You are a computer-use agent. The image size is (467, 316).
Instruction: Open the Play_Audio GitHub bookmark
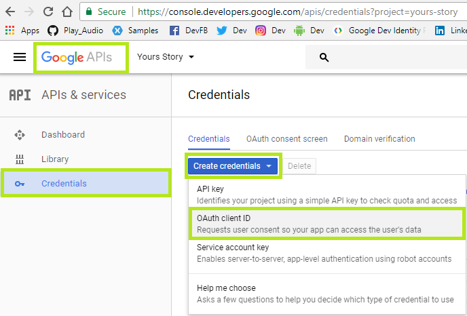pyautogui.click(x=75, y=31)
